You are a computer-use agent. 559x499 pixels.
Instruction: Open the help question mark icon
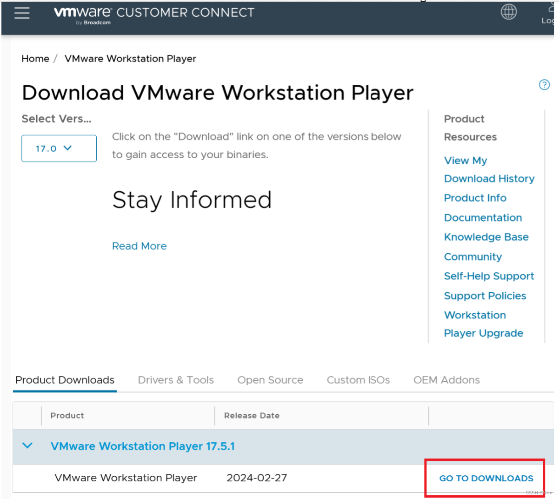(544, 85)
